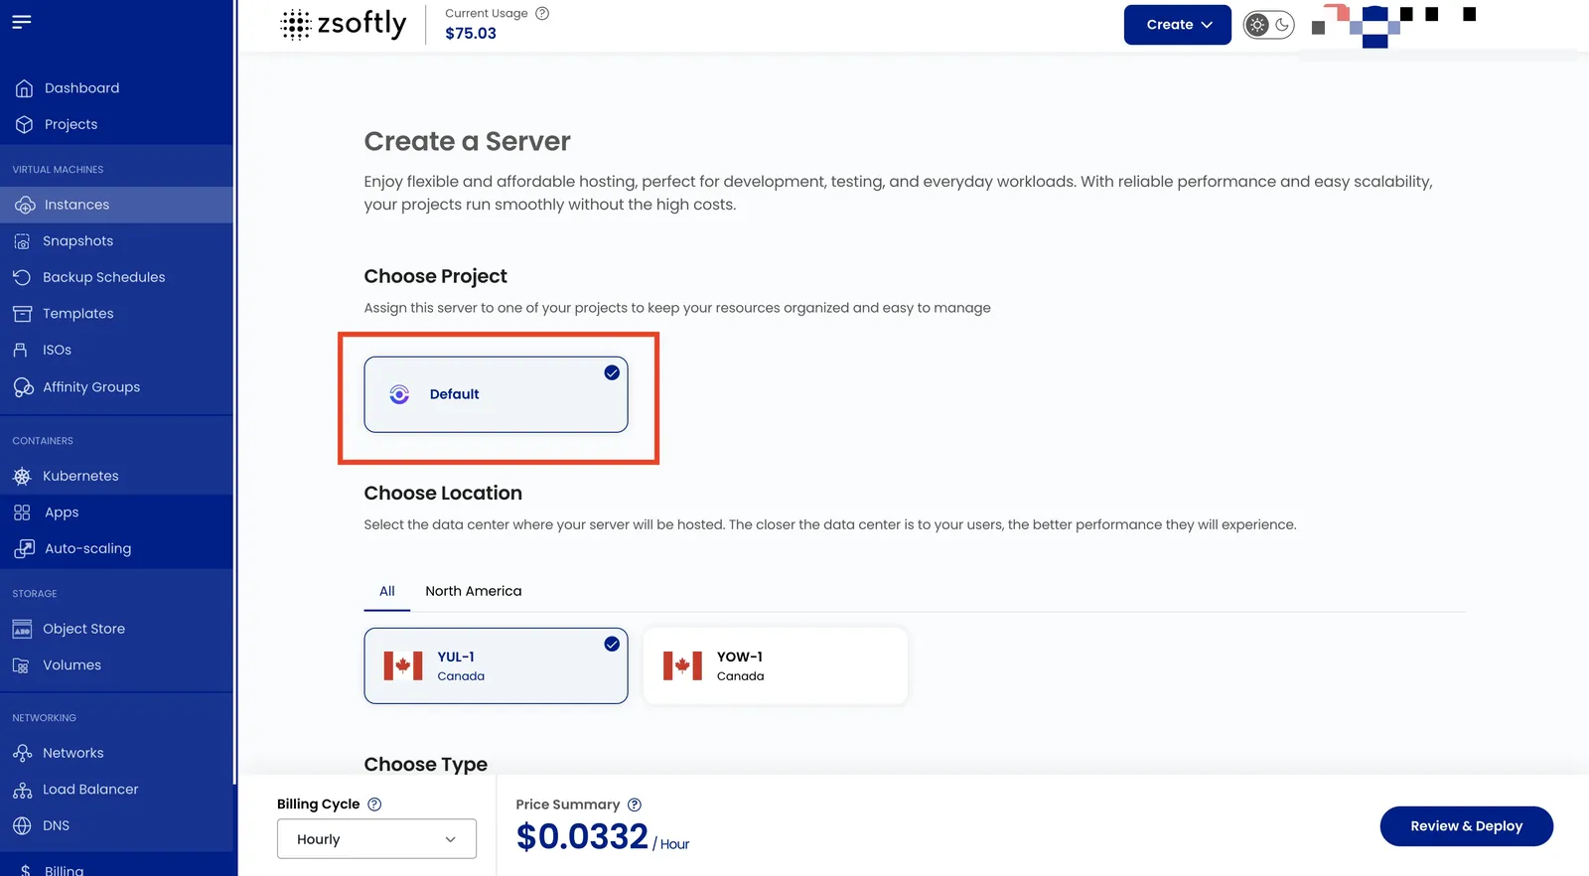1589x876 pixels.
Task: Open DNS globe icon
Action: pyautogui.click(x=22, y=825)
